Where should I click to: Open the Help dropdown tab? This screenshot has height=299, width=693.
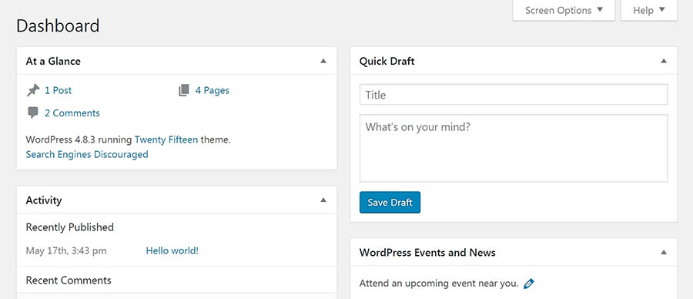649,10
